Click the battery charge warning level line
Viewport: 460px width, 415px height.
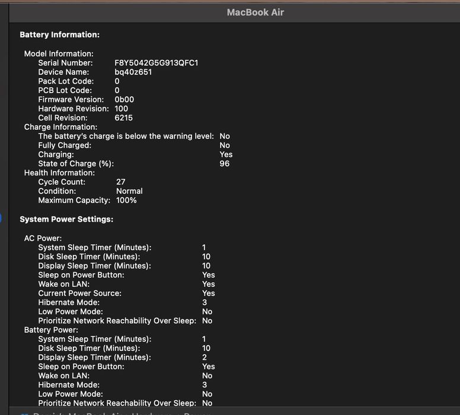pyautogui.click(x=126, y=136)
